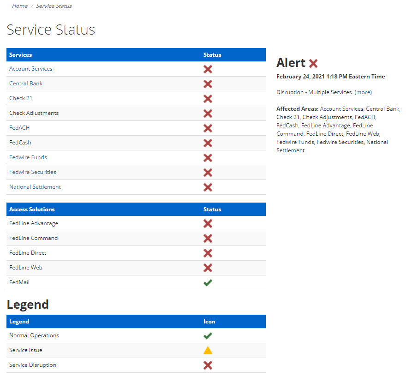The image size is (407, 377).
Task: Click Normal Operations legend checkmark icon
Action: (x=208, y=336)
